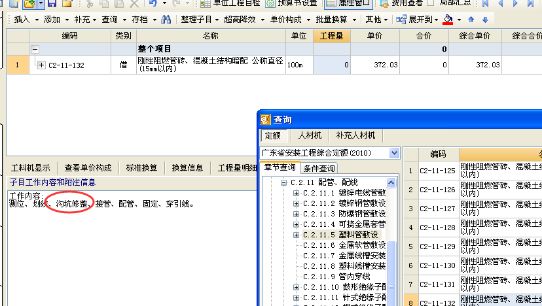Image resolution: width=542 pixels, height=306 pixels.
Task: Collapse the 整个项目 row with minus box
Action: coord(35,50)
